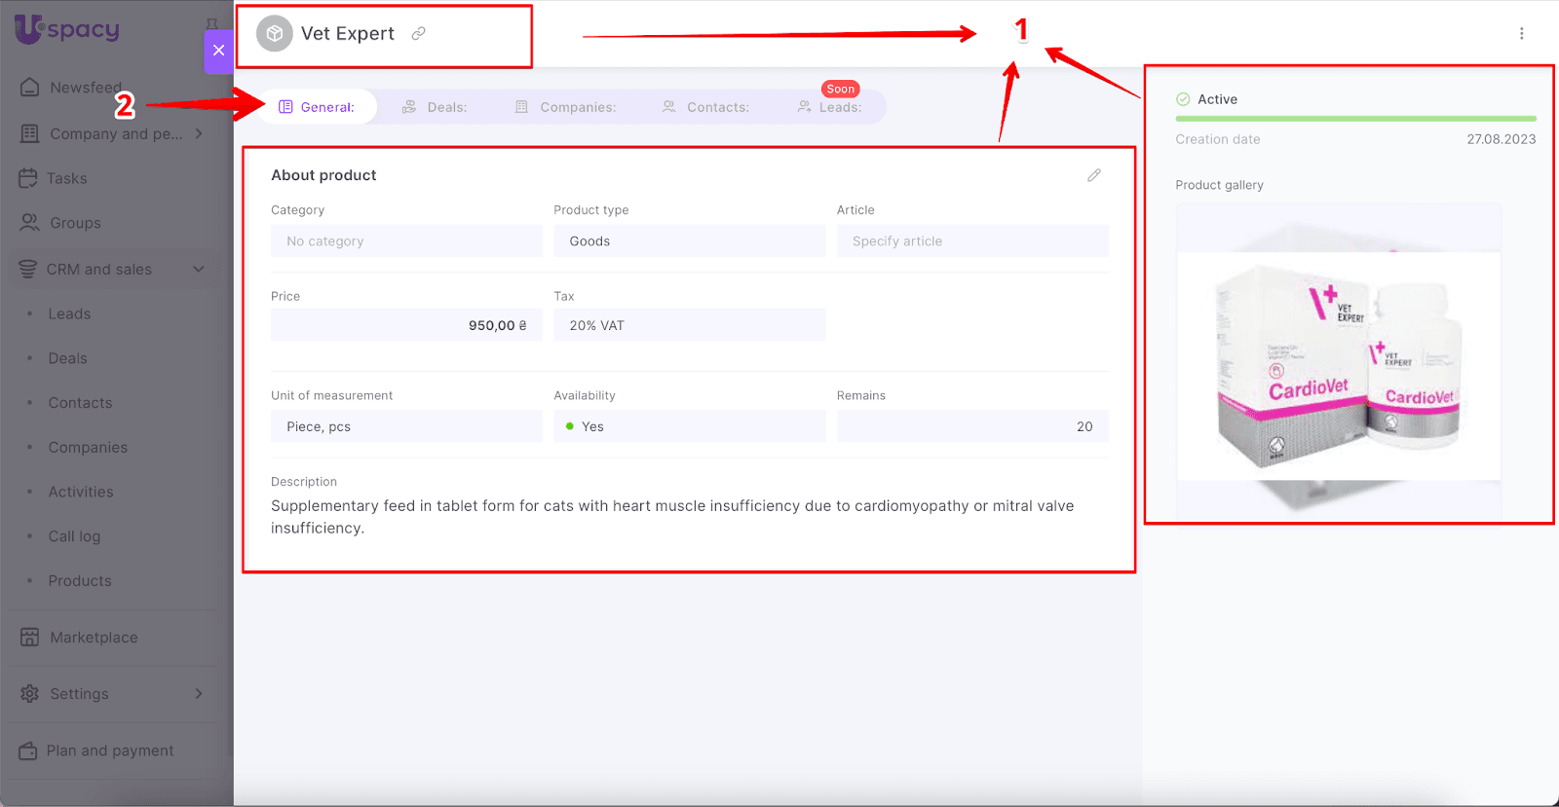Select the Contacts tab
The image size is (1559, 807).
(x=705, y=107)
